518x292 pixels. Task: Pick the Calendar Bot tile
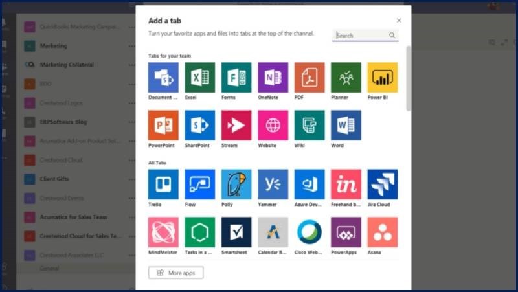[273, 232]
